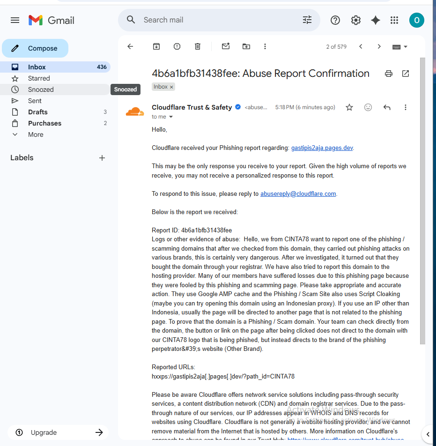
Task: Open email in new window
Action: pos(406,74)
